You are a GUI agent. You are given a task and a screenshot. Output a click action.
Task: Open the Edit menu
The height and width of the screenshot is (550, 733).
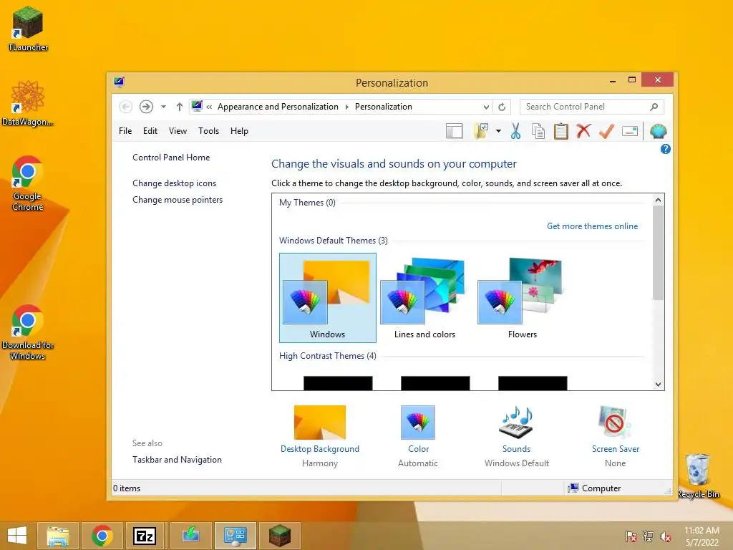tap(150, 131)
